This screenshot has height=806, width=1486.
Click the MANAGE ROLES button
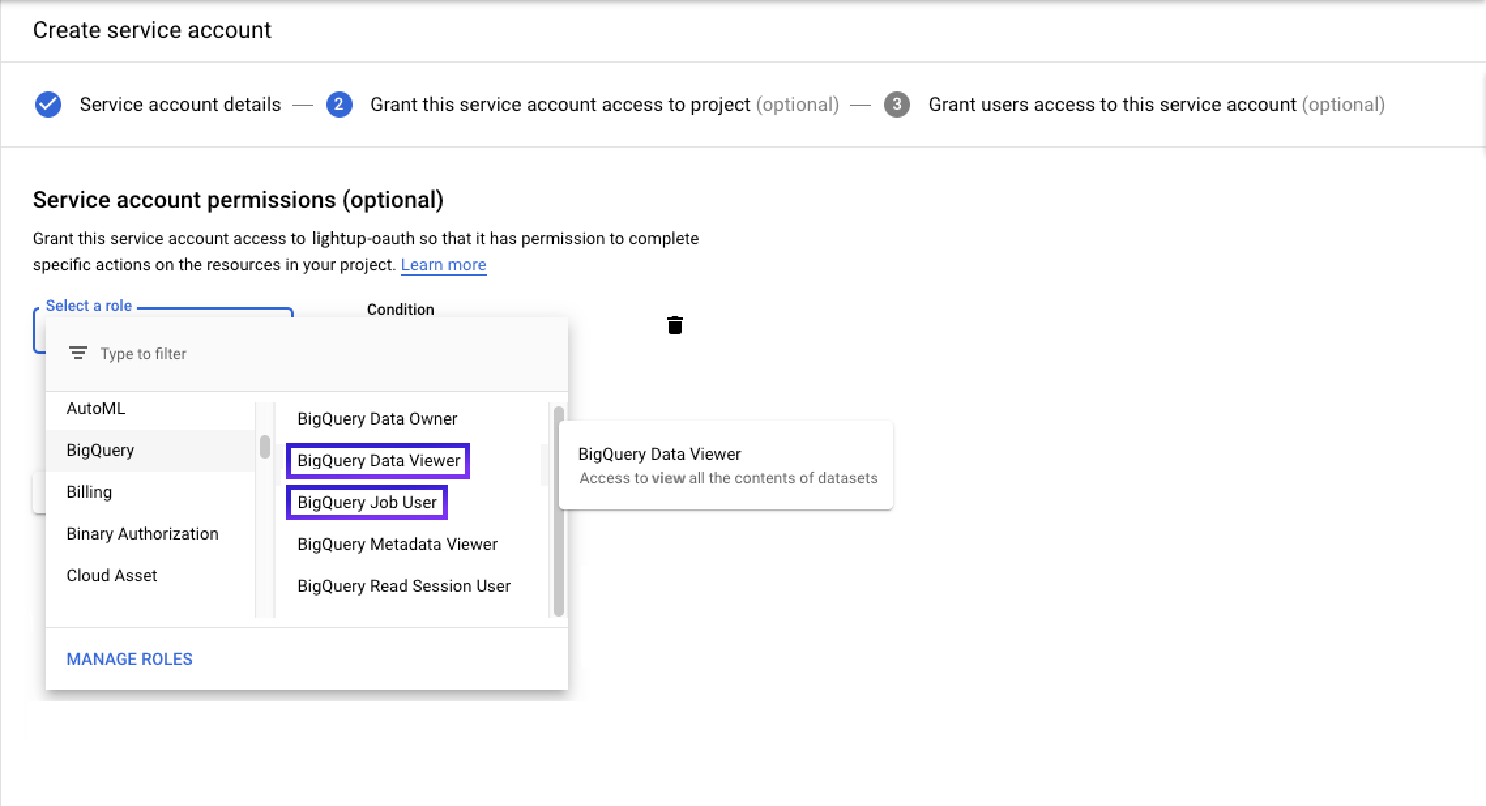(x=129, y=659)
